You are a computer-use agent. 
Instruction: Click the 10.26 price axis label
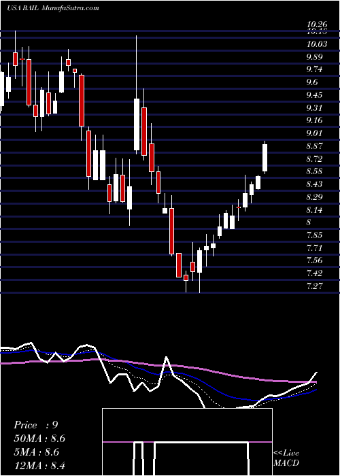click(x=317, y=24)
